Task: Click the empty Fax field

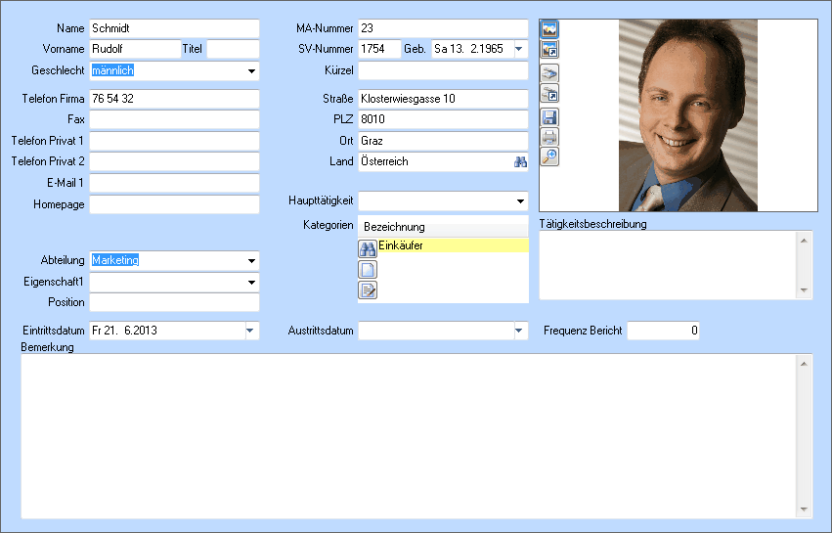Action: point(174,119)
